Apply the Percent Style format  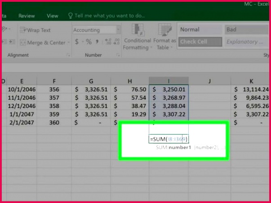click(89, 42)
